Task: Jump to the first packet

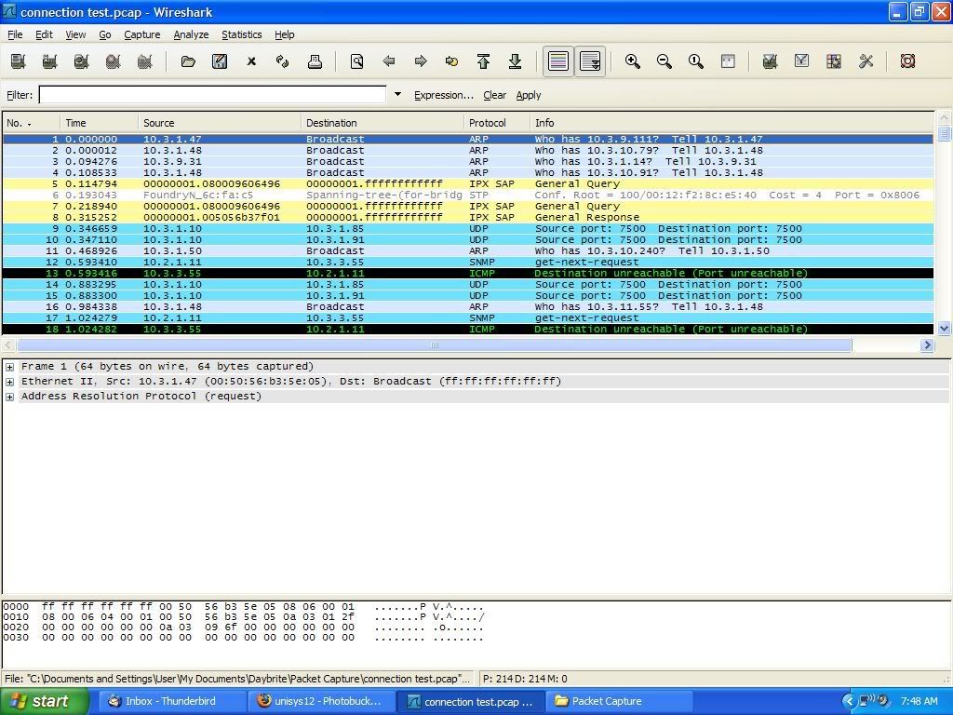Action: [x=484, y=61]
